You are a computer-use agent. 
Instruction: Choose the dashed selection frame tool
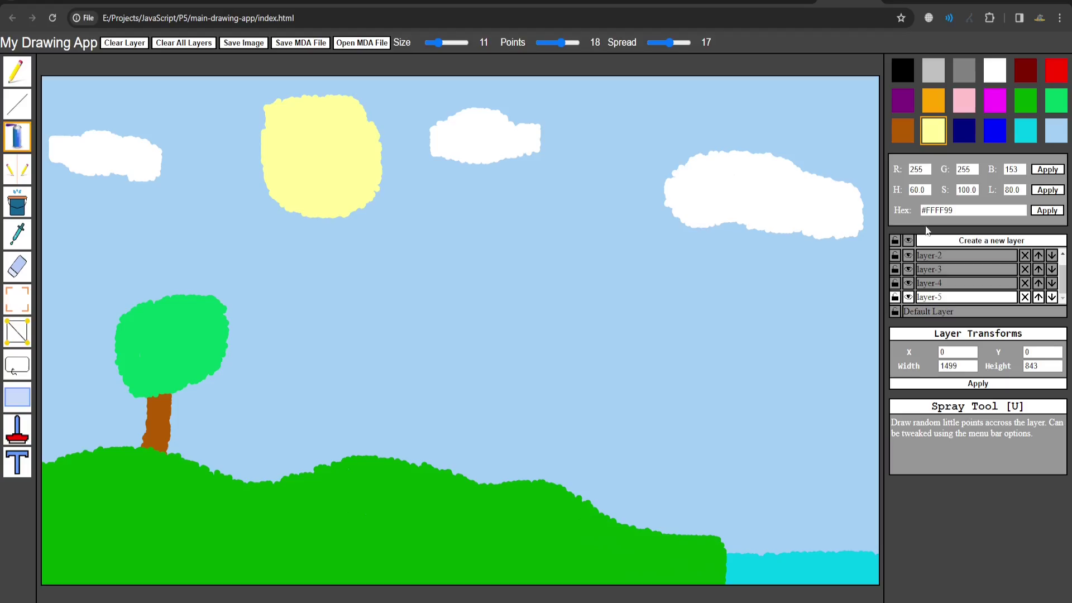(x=17, y=299)
